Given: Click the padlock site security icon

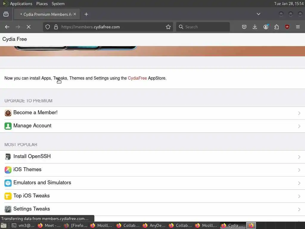Looking at the screenshot, I should (x=56, y=27).
